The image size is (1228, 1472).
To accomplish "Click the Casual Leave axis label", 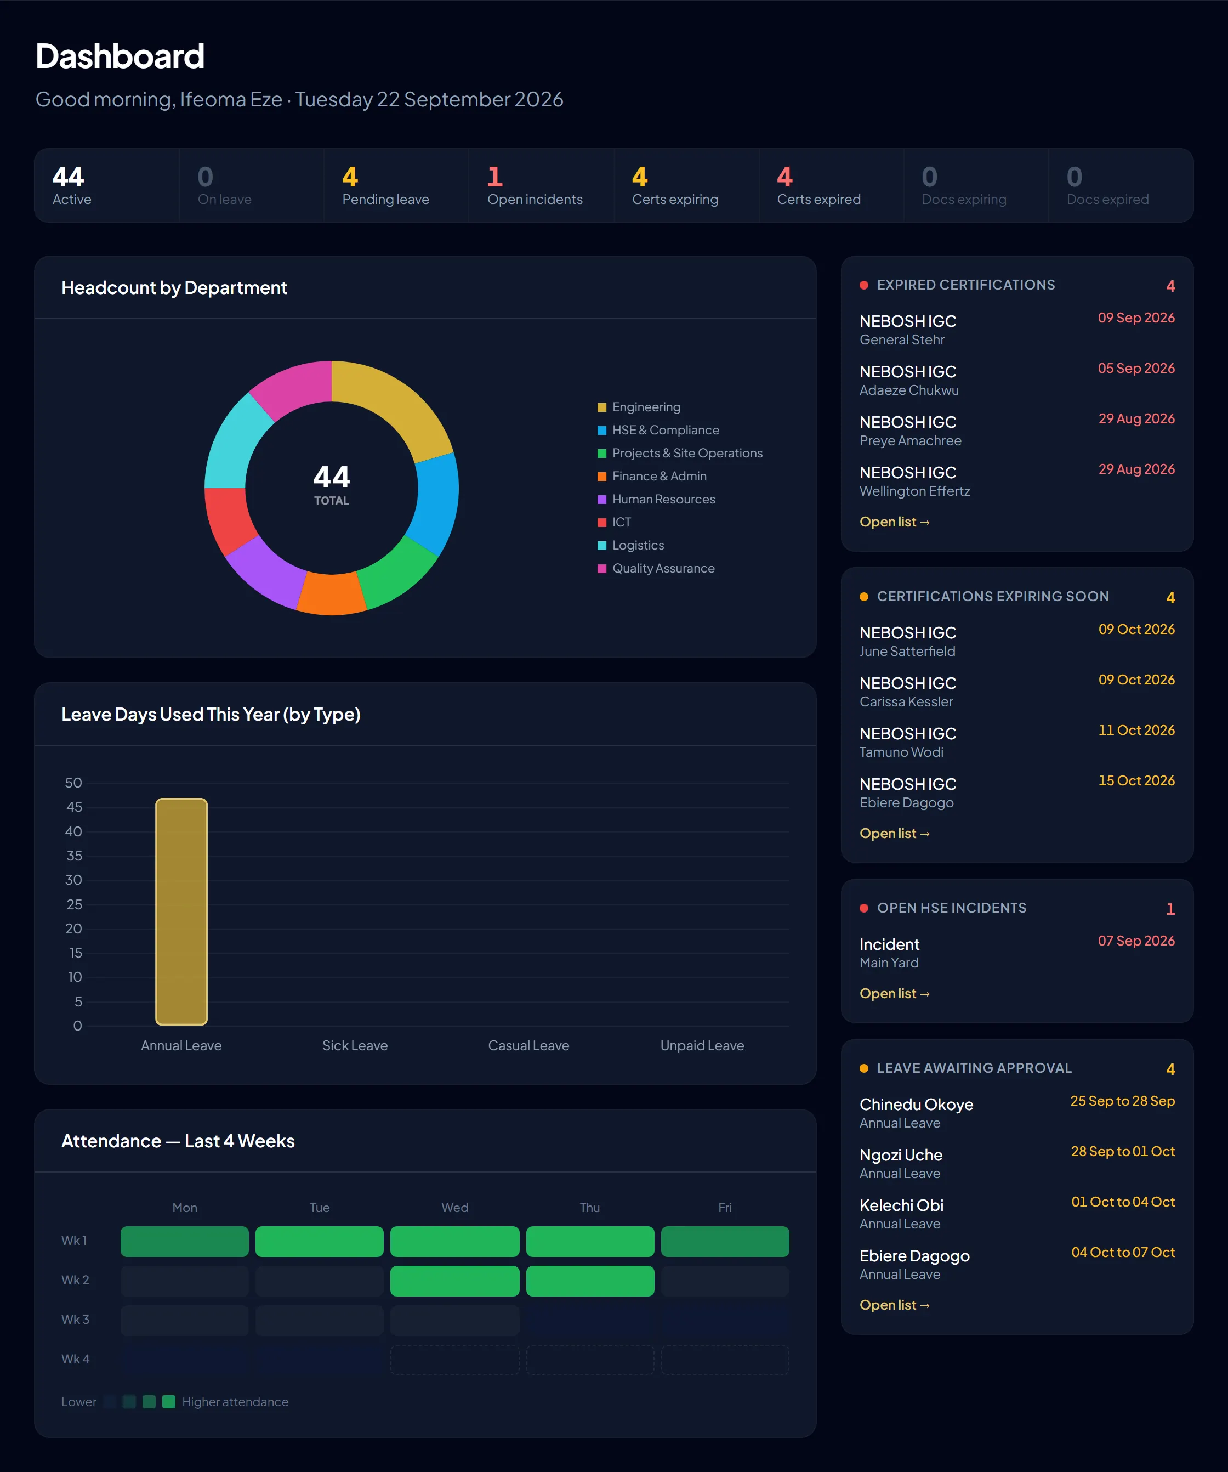I will click(x=528, y=1045).
